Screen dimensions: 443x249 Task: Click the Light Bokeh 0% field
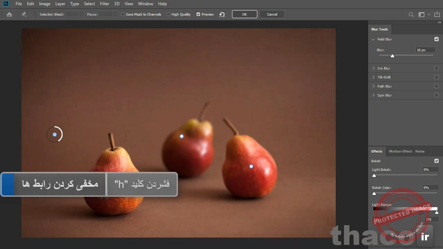click(x=431, y=170)
